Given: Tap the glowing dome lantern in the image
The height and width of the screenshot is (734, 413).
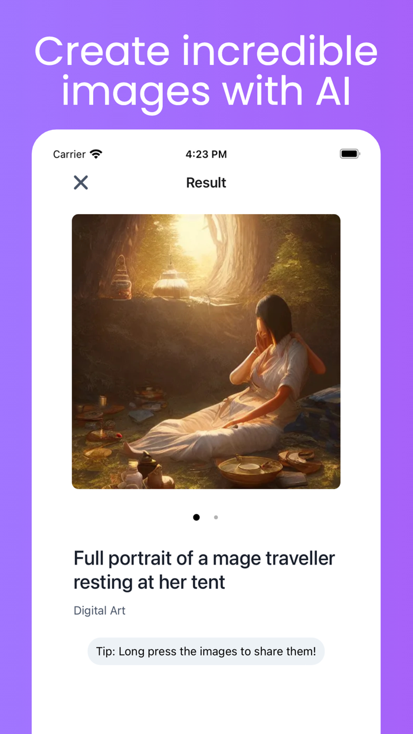Looking at the screenshot, I should [171, 282].
